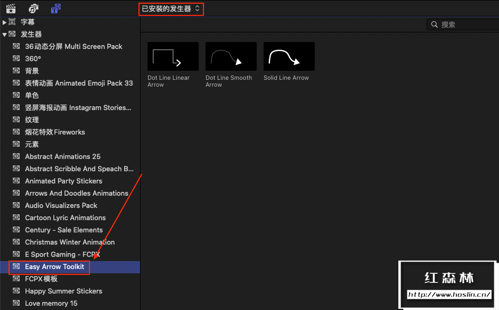Click the 发生器 category icon
Screen dimensions: 499x310
pos(12,34)
